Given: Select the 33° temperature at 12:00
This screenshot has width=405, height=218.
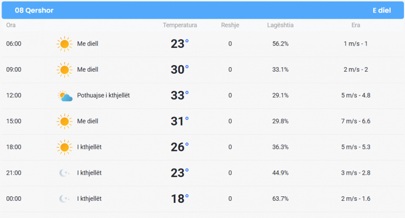Looking at the screenshot, I should [180, 95].
